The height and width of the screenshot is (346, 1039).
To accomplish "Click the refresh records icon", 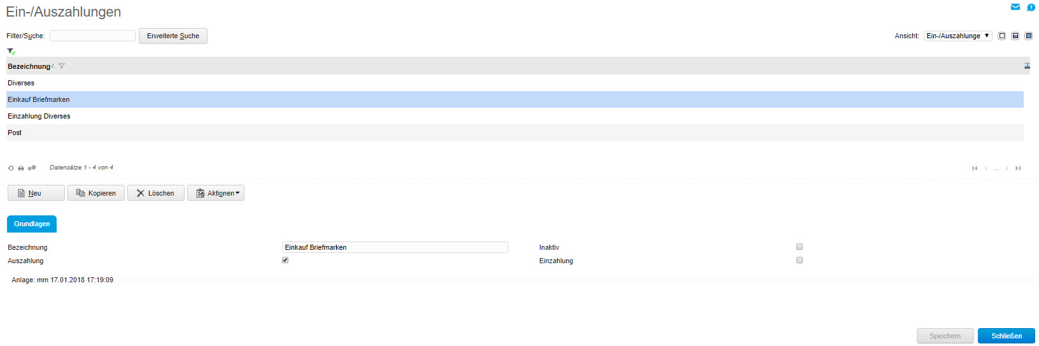I will click(x=11, y=168).
